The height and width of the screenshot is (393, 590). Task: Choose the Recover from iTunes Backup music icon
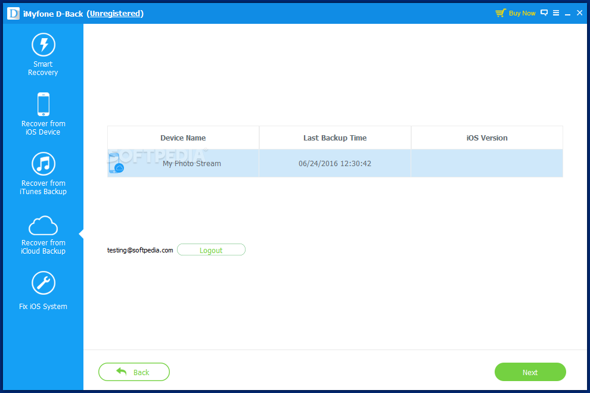tap(44, 164)
